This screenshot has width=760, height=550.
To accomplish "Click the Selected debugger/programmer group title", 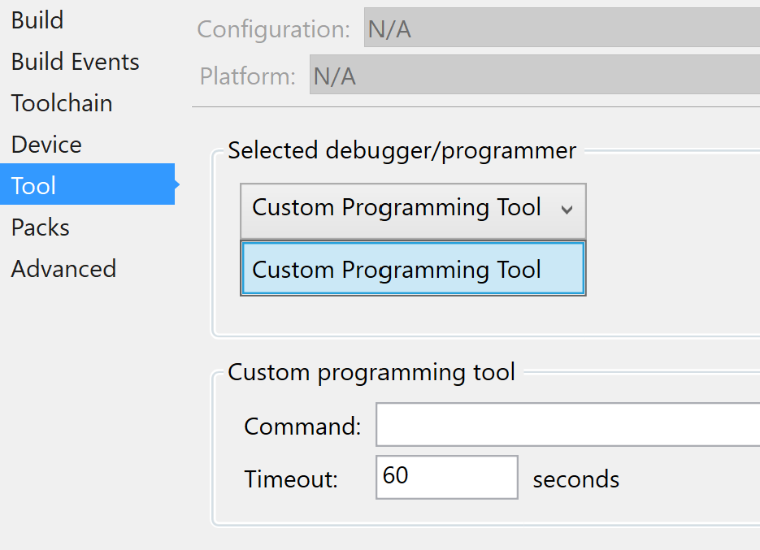I will click(x=402, y=151).
